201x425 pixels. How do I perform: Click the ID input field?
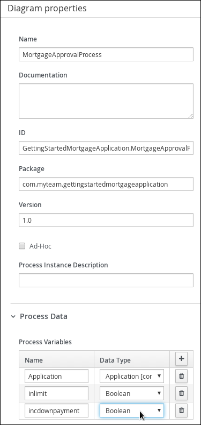tap(106, 148)
